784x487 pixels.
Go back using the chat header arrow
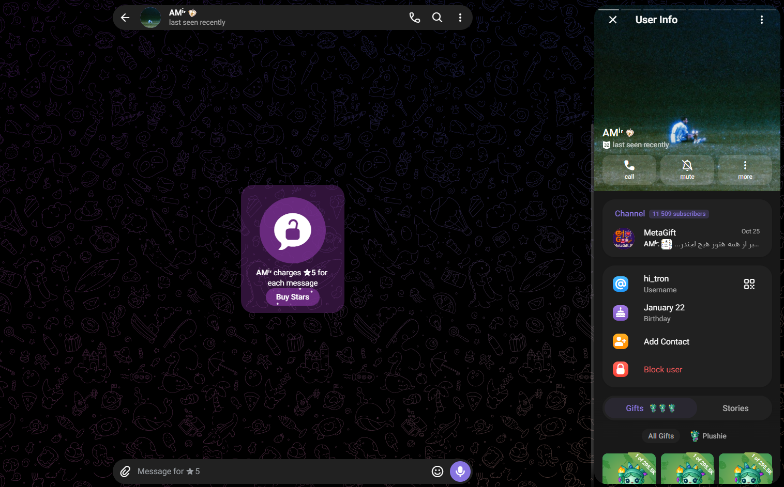coord(125,18)
